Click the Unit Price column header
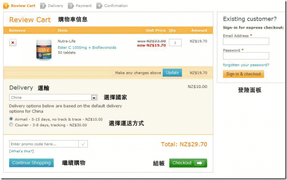Viewport: 287px width, 180px height. tap(156, 30)
